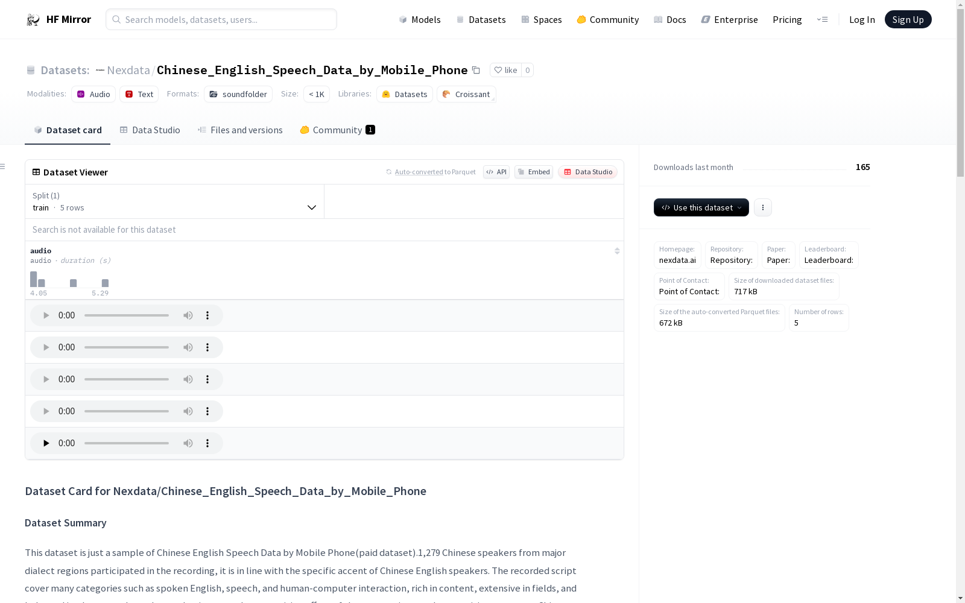
Task: Open the nexdata.ai homepage link
Action: click(677, 260)
